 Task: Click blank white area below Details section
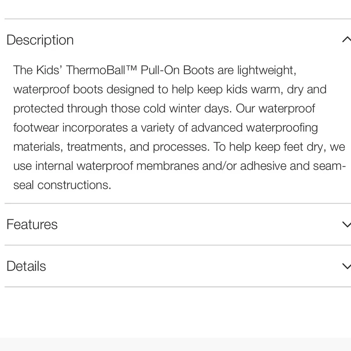pyautogui.click(x=175, y=312)
